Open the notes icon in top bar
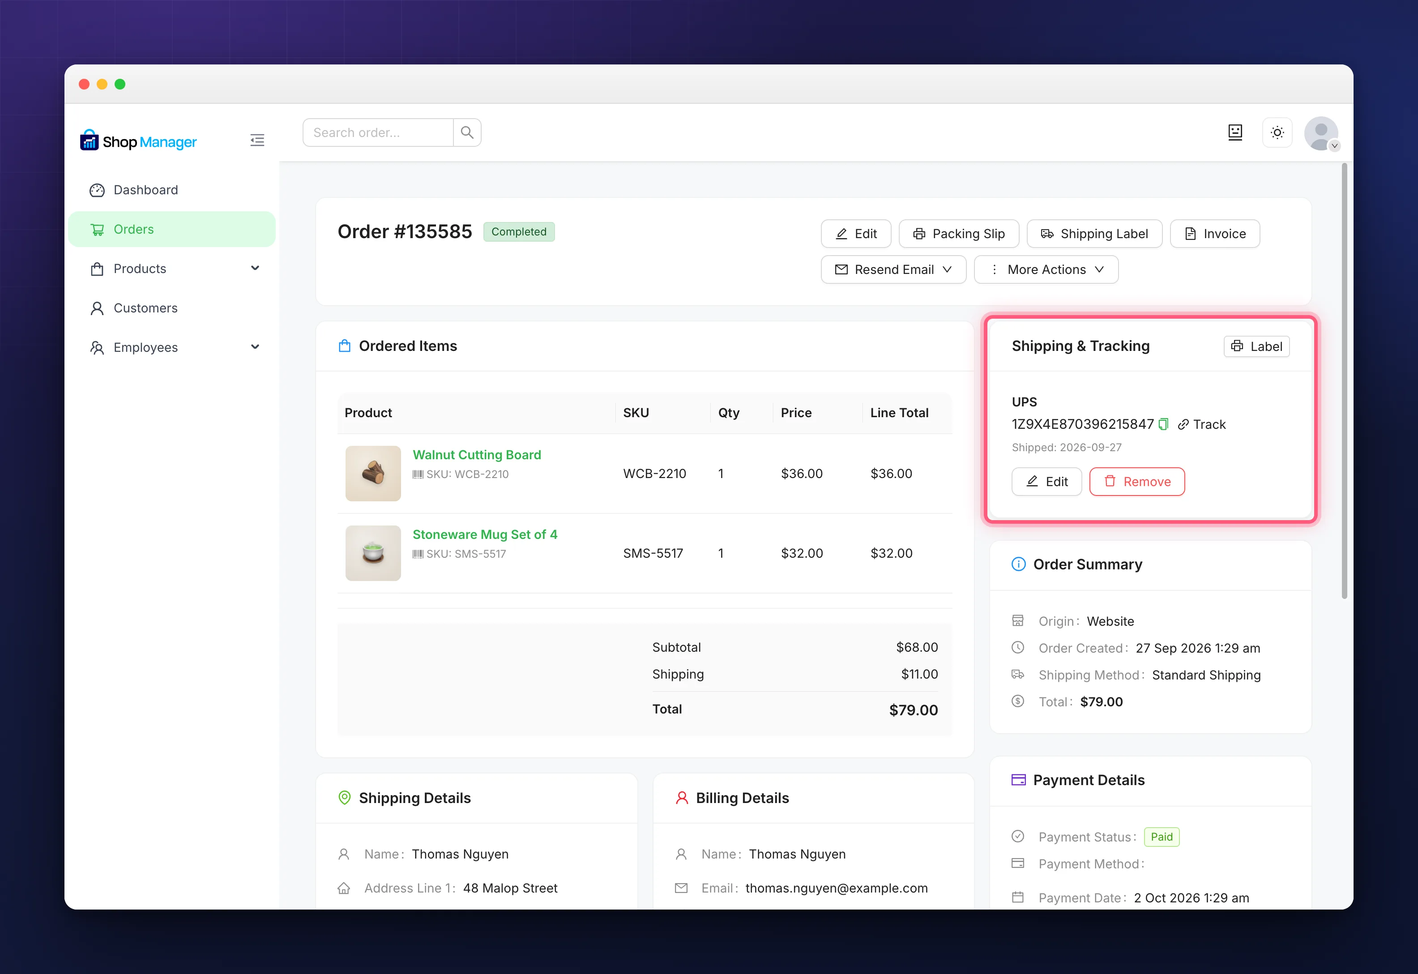 (1235, 132)
